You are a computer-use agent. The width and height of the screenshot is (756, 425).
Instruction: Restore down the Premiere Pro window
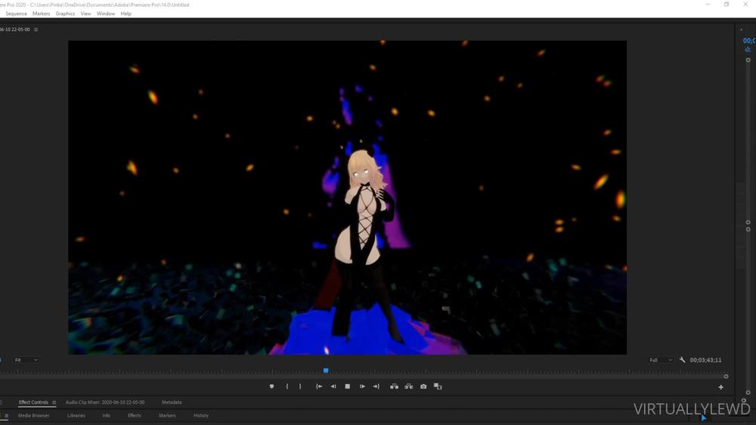727,5
